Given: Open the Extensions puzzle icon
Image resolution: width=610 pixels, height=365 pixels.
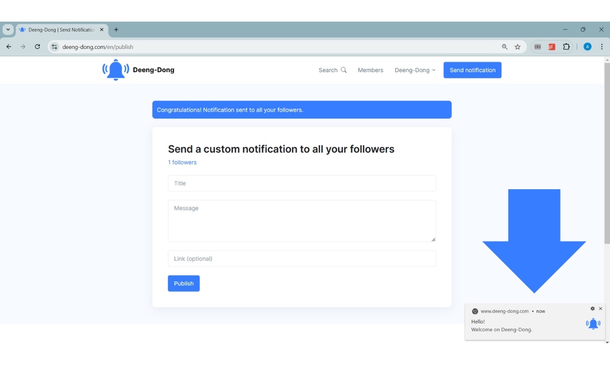Looking at the screenshot, I should [x=566, y=47].
